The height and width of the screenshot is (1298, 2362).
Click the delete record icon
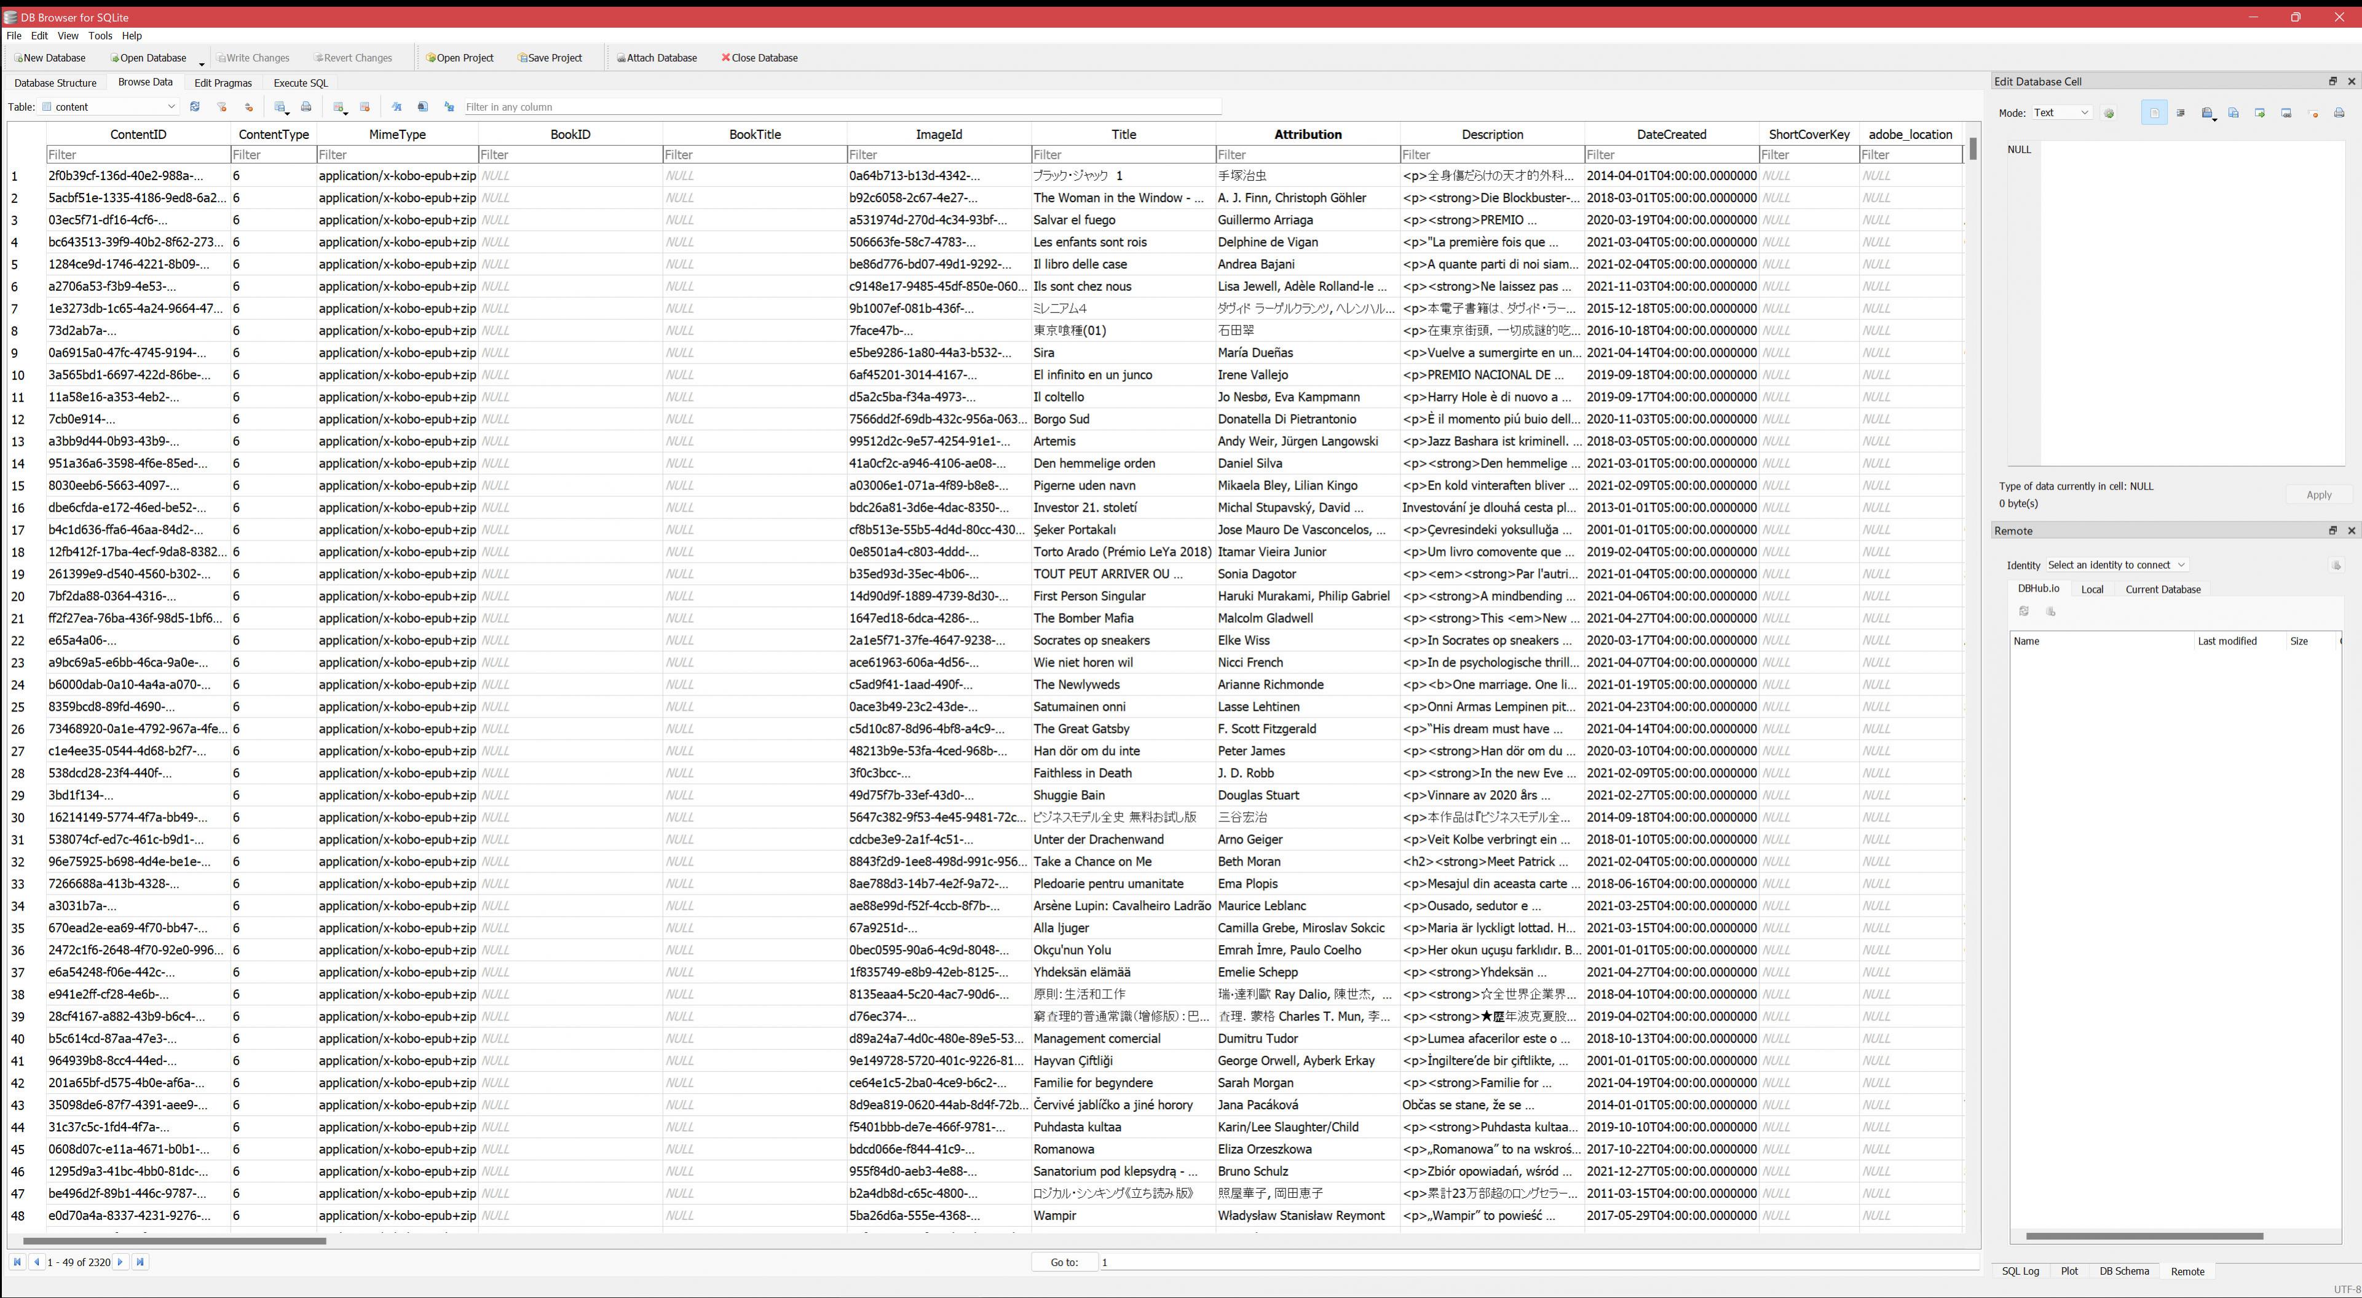(x=364, y=108)
